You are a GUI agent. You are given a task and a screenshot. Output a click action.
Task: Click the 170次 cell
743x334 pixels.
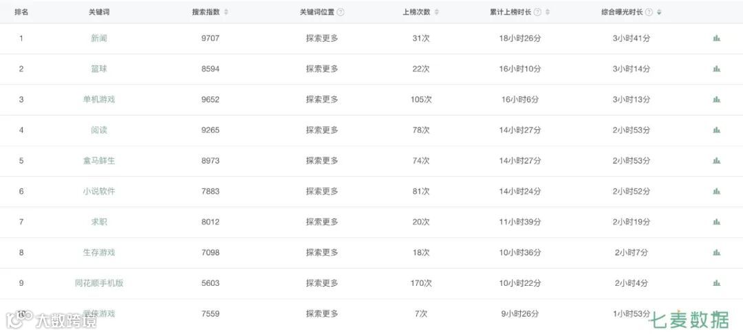[x=421, y=283]
